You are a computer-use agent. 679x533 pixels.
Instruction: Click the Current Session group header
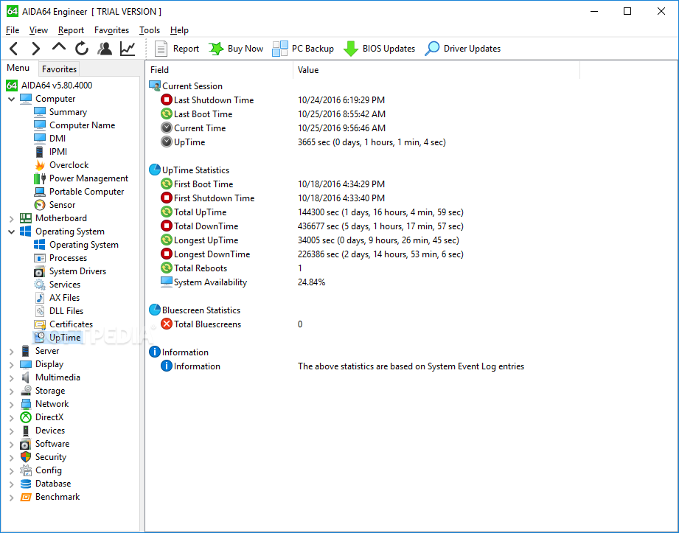pyautogui.click(x=187, y=86)
